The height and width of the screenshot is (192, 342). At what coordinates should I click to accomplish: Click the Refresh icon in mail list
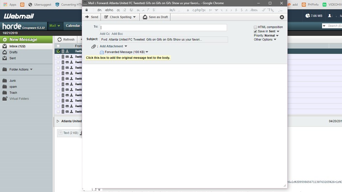tap(59, 39)
